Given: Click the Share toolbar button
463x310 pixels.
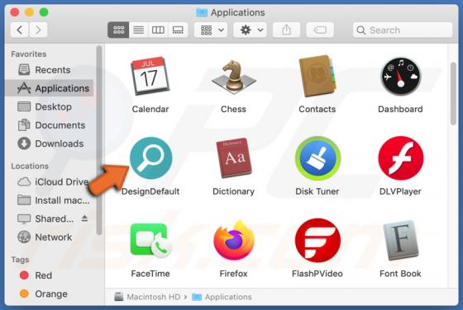Looking at the screenshot, I should point(286,30).
